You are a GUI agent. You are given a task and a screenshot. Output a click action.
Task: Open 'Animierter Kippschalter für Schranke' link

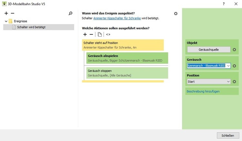pyautogui.click(x=117, y=18)
